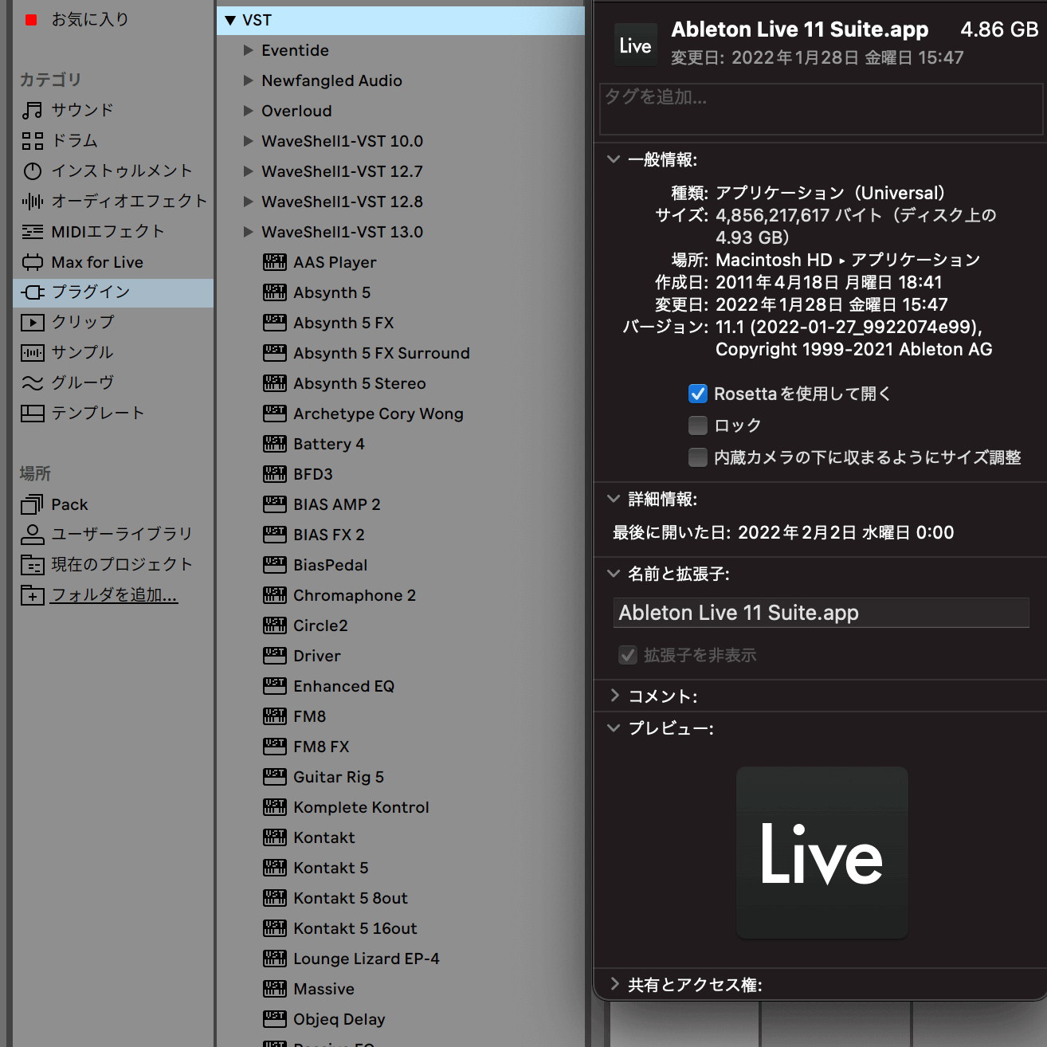
Task: Select Absynth 5 Stereo plugin
Action: point(359,383)
